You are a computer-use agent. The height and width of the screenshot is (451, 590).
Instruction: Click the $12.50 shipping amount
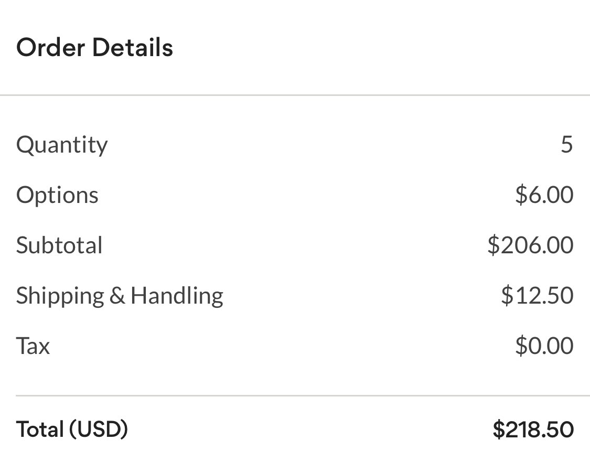click(537, 295)
